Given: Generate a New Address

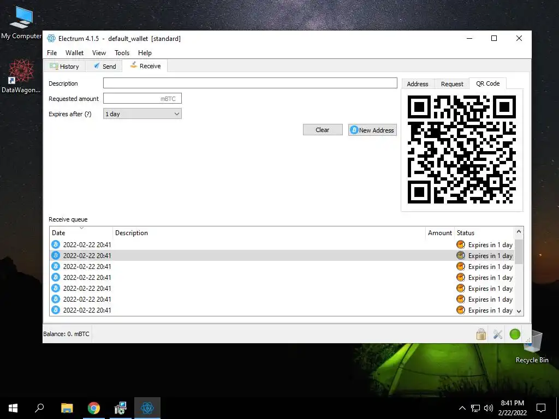Looking at the screenshot, I should [372, 130].
